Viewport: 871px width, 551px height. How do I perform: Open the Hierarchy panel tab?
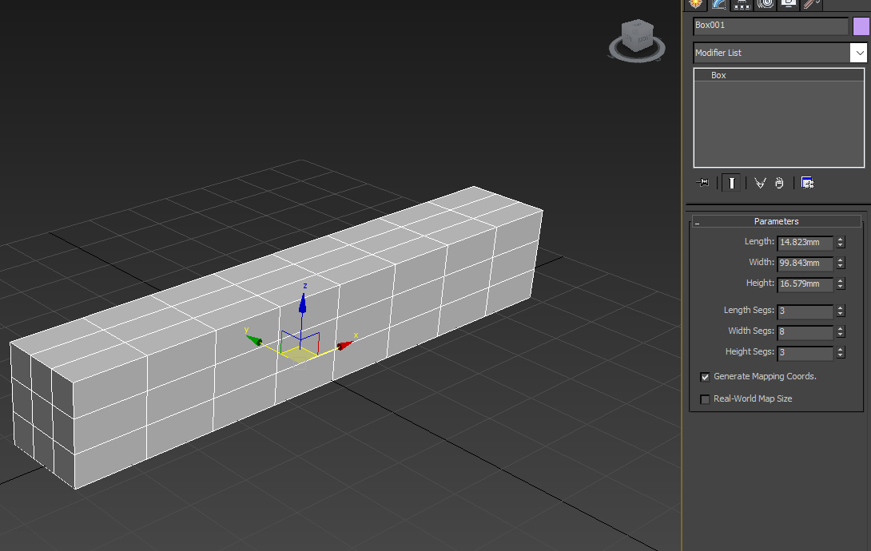[742, 5]
